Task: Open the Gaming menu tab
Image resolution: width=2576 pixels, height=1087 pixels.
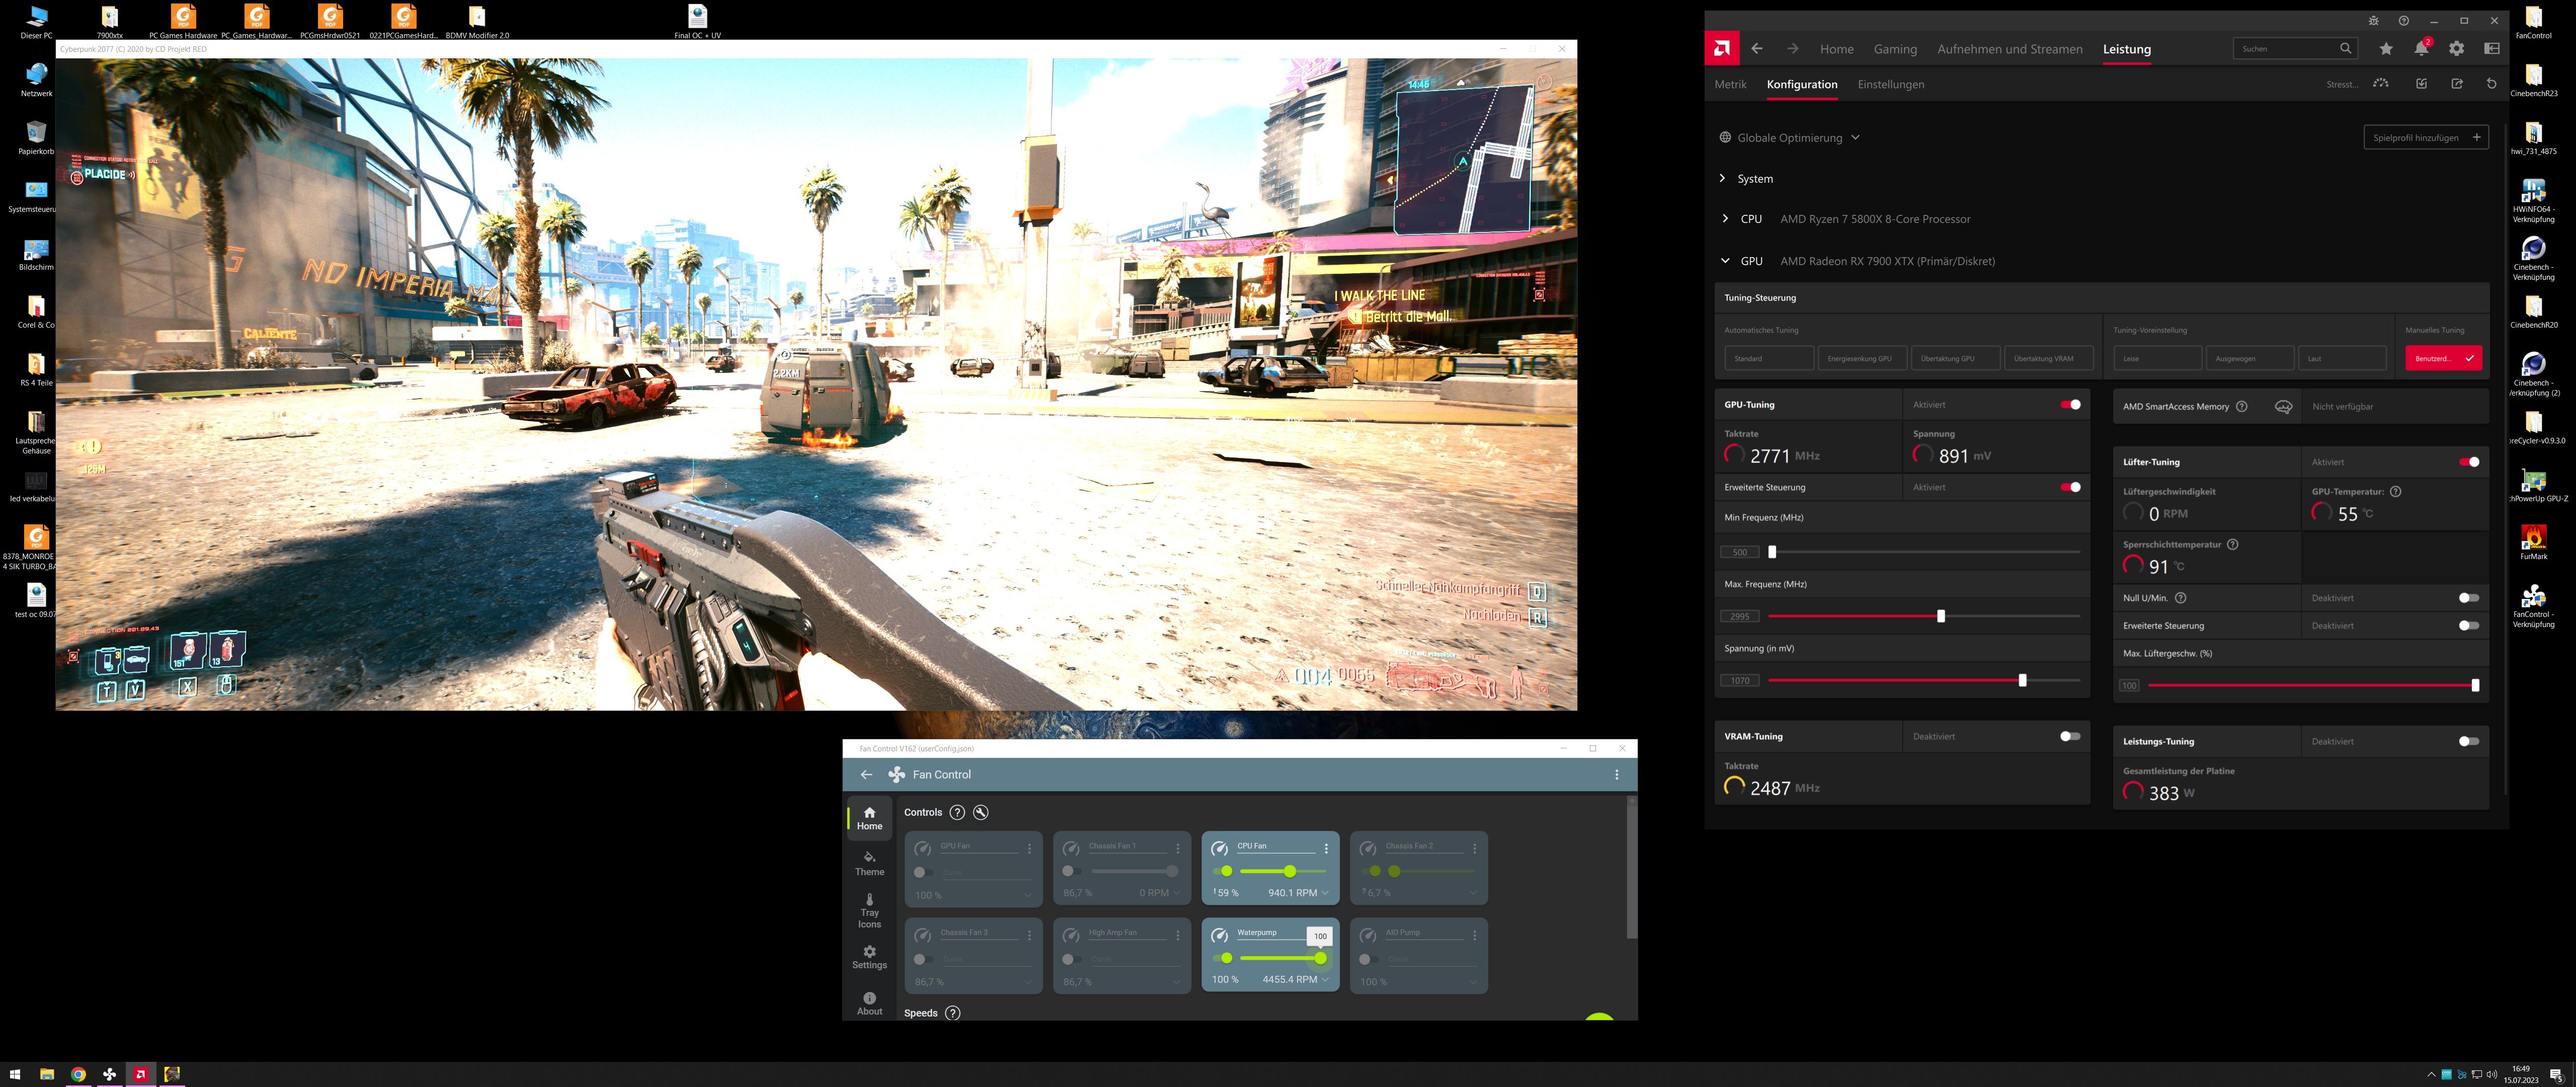Action: (x=1894, y=49)
